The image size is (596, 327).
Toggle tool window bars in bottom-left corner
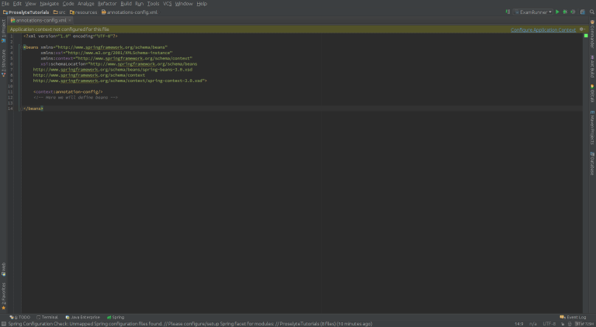click(3, 323)
